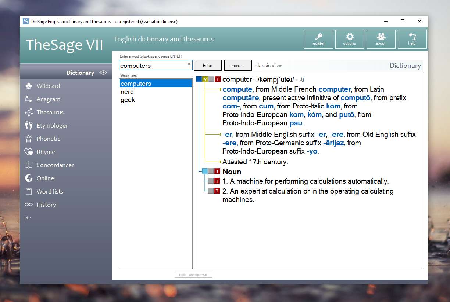This screenshot has width=450, height=302.
Task: Open the Anagram tool label
Action: pos(49,99)
